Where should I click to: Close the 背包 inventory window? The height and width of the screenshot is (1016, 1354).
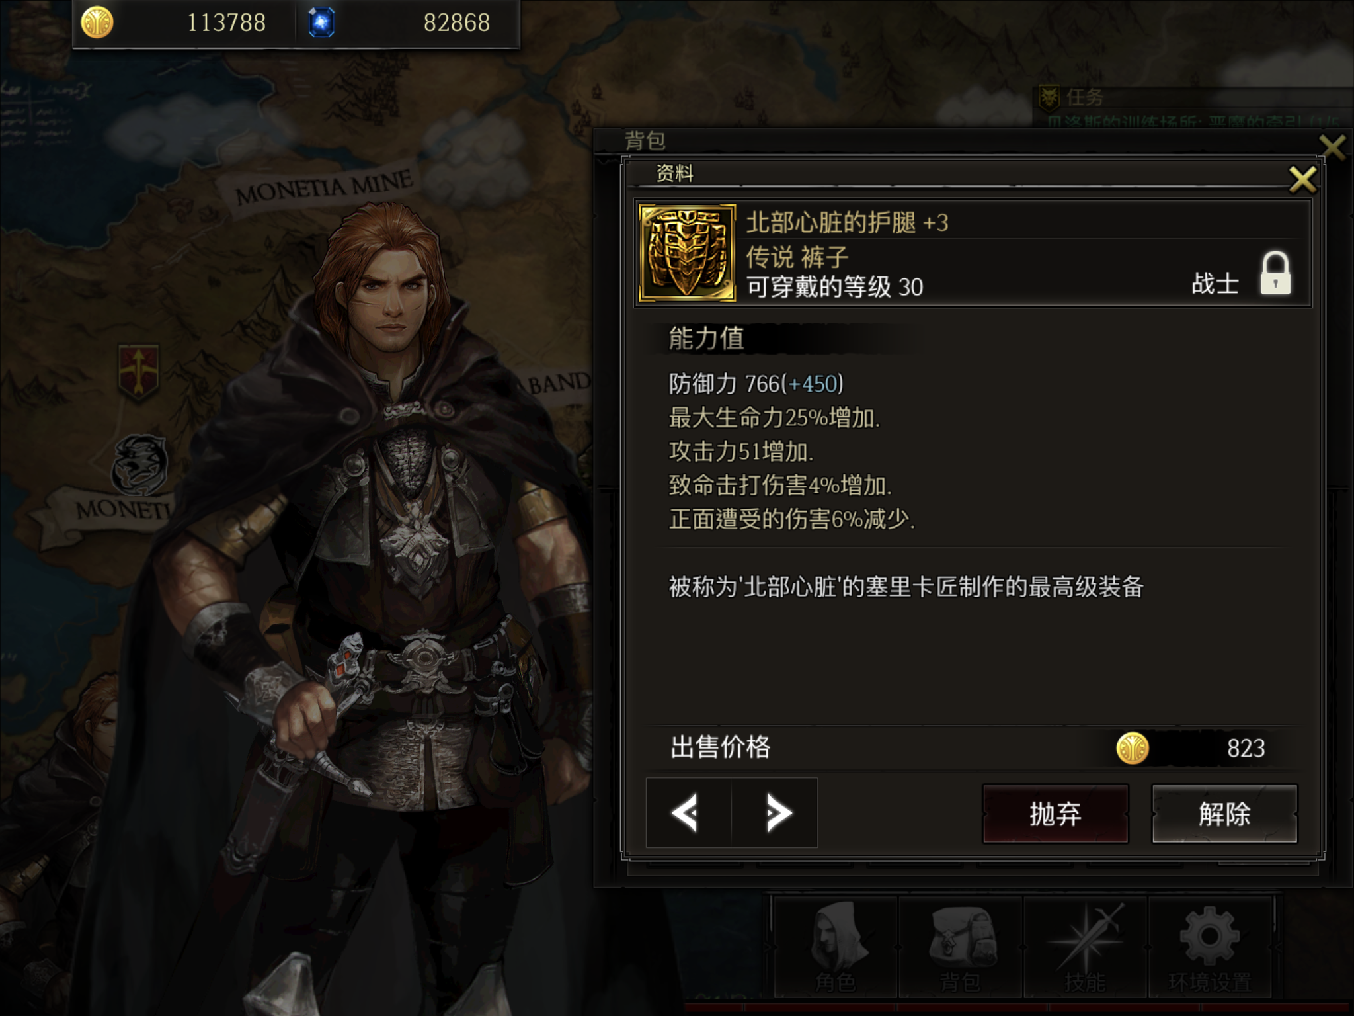(1332, 147)
